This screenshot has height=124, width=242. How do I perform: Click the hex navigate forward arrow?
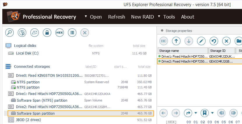(176, 113)
